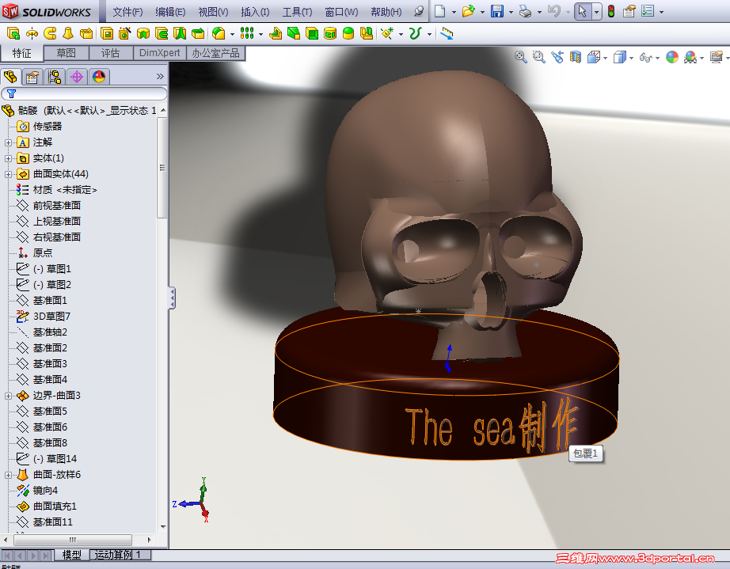
Task: Open dropdown next to the New document icon
Action: [454, 12]
